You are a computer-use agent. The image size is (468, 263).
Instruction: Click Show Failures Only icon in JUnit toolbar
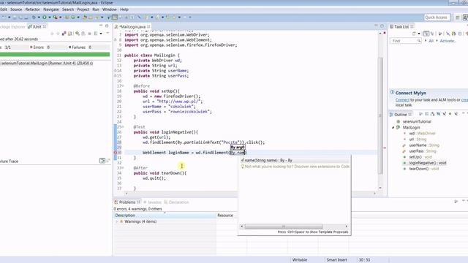pos(64,34)
